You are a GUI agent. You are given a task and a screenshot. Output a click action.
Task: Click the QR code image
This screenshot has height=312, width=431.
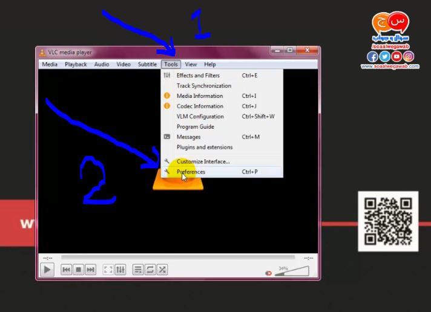[388, 221]
